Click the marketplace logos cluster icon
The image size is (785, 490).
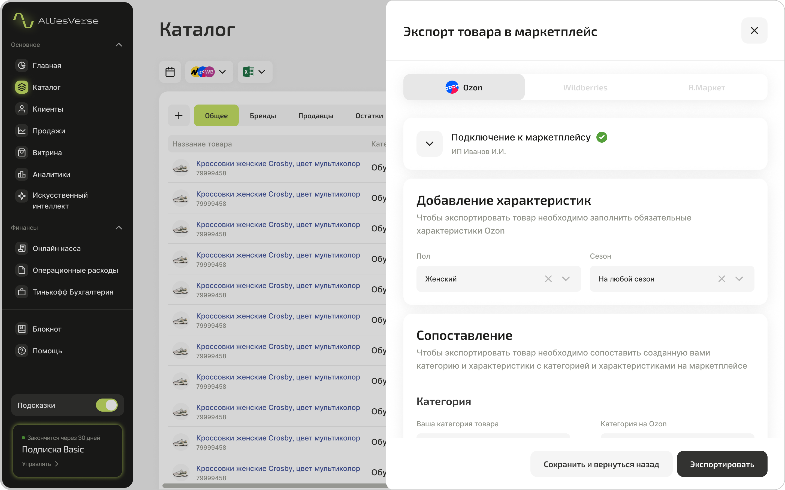click(x=203, y=72)
